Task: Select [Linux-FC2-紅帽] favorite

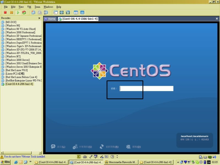Action: pyautogui.click(x=15, y=73)
